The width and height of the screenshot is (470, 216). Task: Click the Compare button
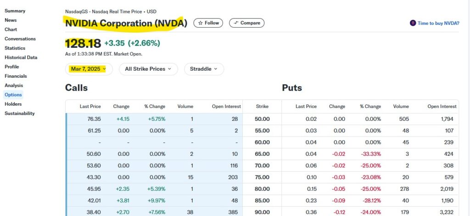[x=246, y=23]
